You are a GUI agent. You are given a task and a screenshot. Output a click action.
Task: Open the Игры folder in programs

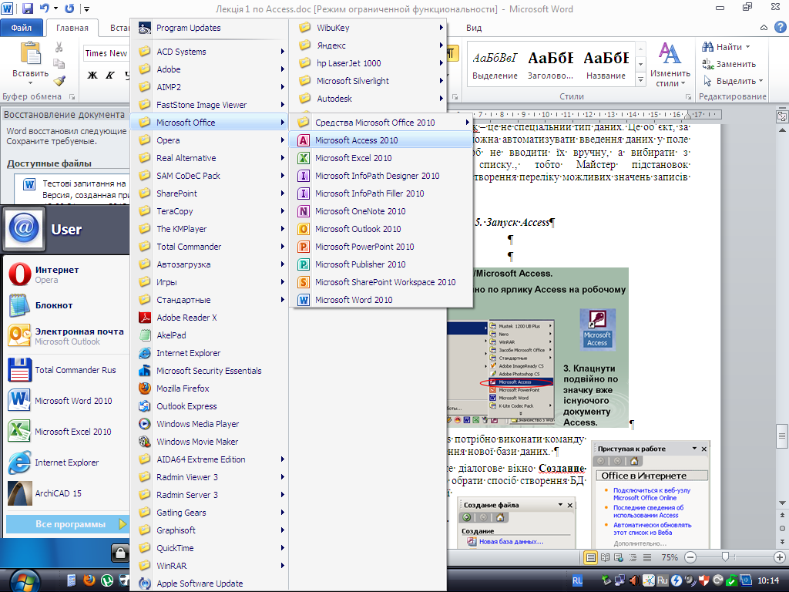pyautogui.click(x=209, y=282)
